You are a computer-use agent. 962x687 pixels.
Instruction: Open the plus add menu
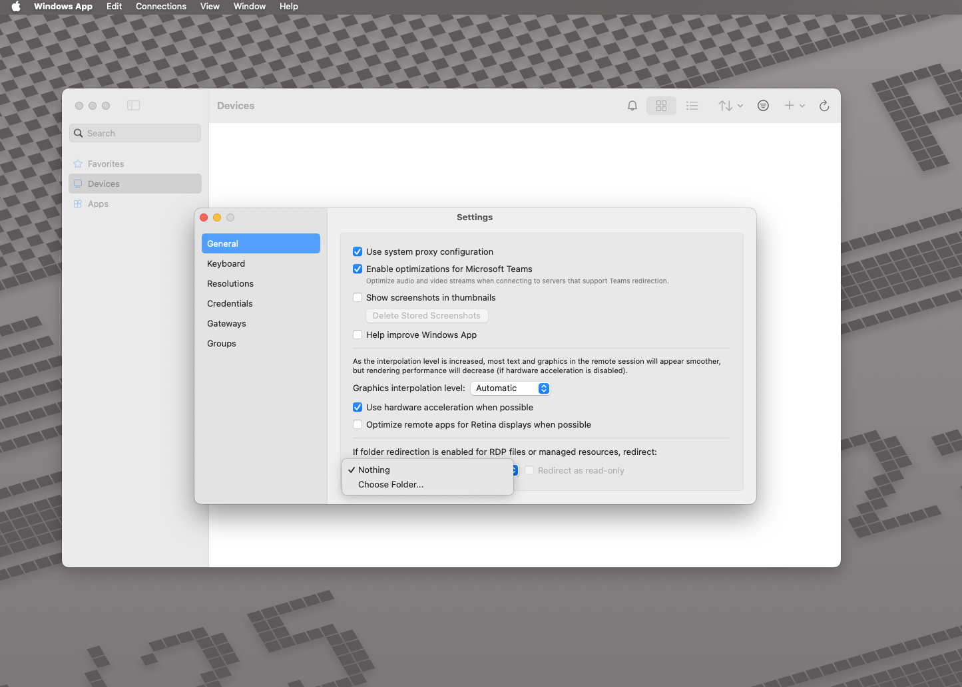[794, 106]
